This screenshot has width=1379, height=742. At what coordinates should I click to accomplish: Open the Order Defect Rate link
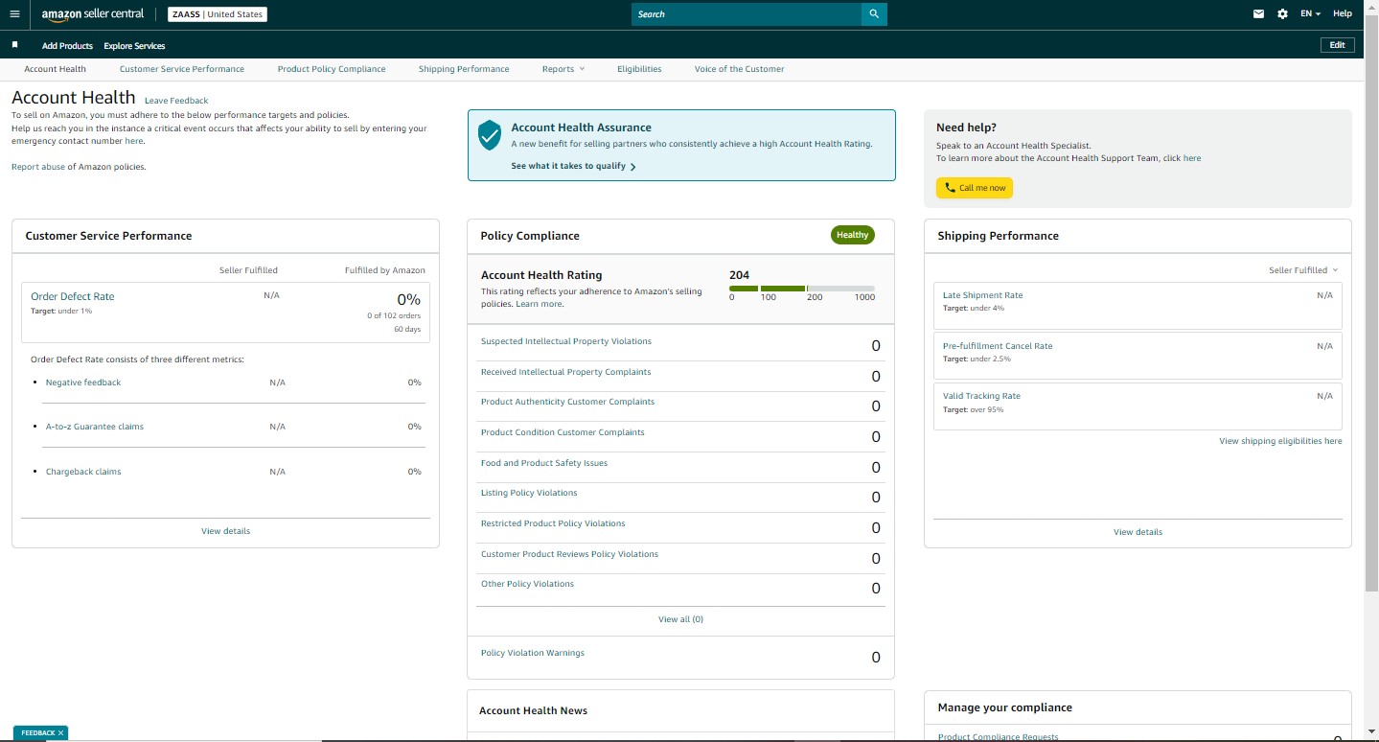pos(72,297)
